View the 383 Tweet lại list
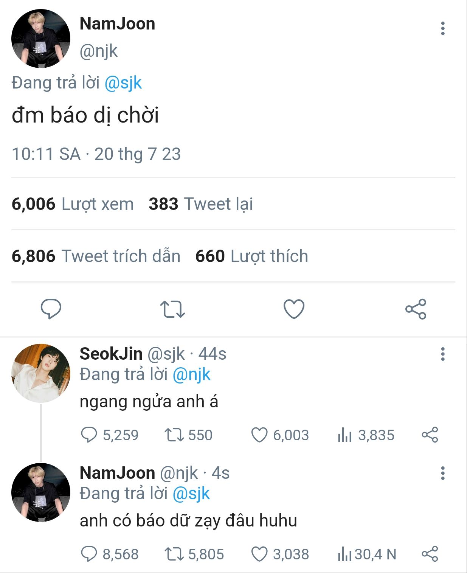The image size is (467, 573). point(201,204)
